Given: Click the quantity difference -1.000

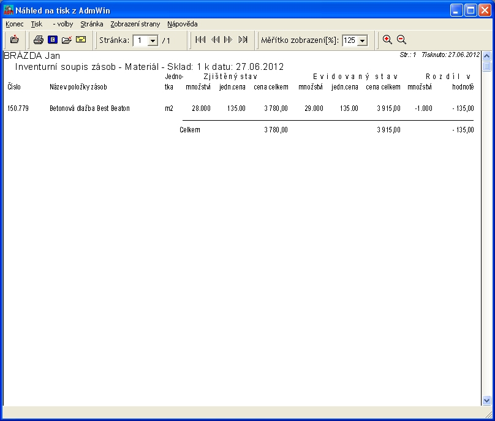Looking at the screenshot, I should tap(424, 108).
